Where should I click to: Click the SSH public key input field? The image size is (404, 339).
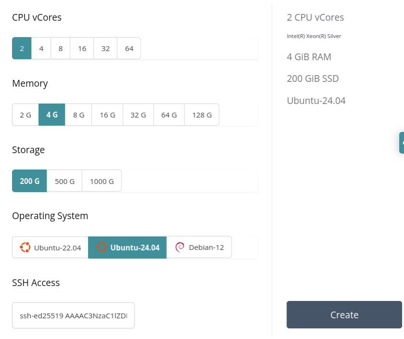(x=73, y=315)
